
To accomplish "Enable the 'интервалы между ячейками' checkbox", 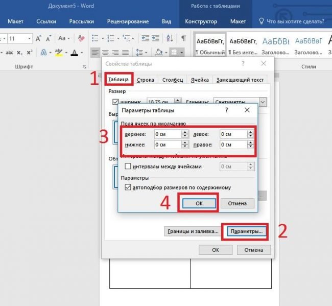I will 128,167.
